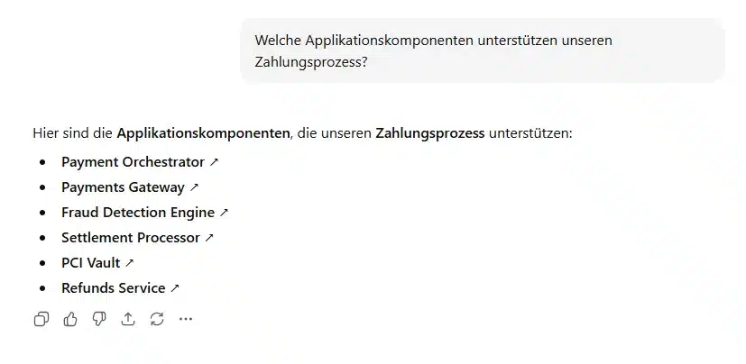Open the Settlement Processor link
Viewport: 746px width, 364px height.
pos(130,238)
